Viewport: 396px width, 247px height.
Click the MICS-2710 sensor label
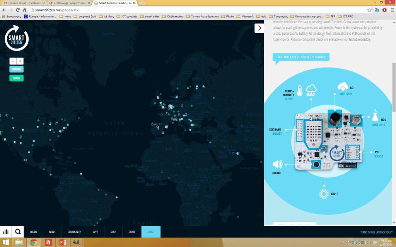[379, 125]
